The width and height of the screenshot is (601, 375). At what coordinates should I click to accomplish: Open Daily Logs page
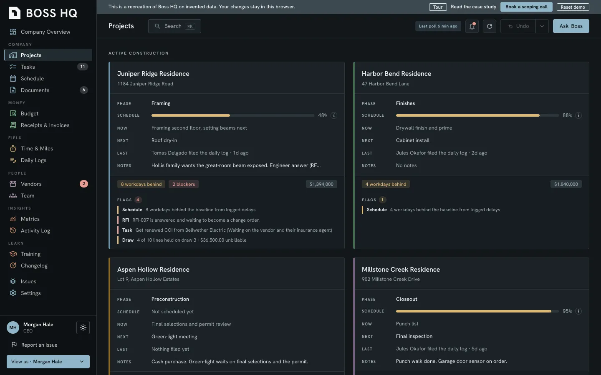[x=48, y=160]
